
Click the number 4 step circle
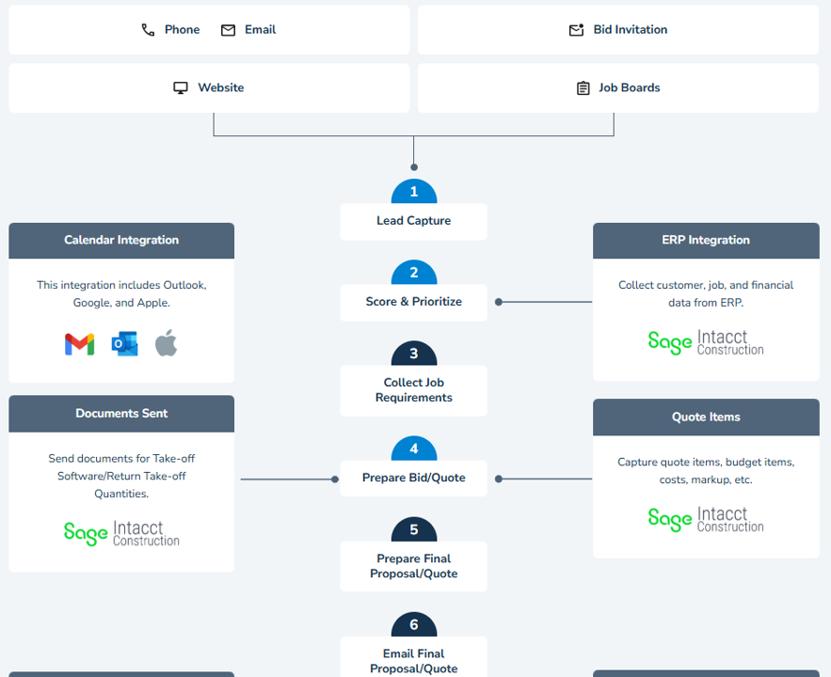(414, 449)
